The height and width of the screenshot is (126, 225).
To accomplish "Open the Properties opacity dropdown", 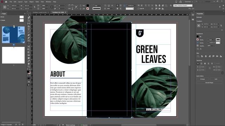I will coord(214,46).
